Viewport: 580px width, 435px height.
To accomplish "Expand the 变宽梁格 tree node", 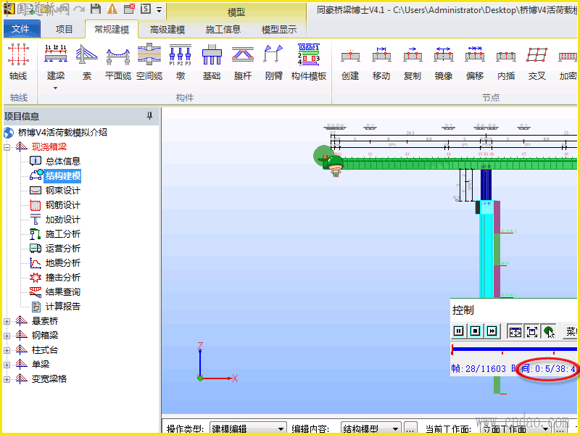I will click(7, 379).
